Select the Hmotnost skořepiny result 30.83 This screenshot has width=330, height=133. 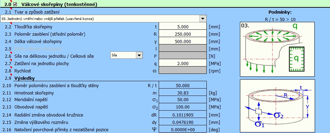(x=183, y=93)
